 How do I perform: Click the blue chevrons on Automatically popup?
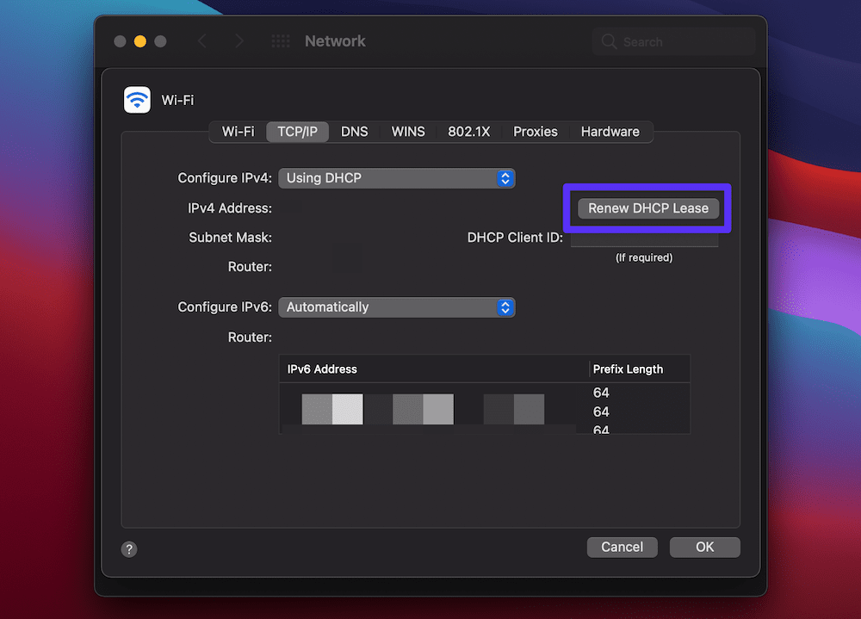click(x=505, y=306)
